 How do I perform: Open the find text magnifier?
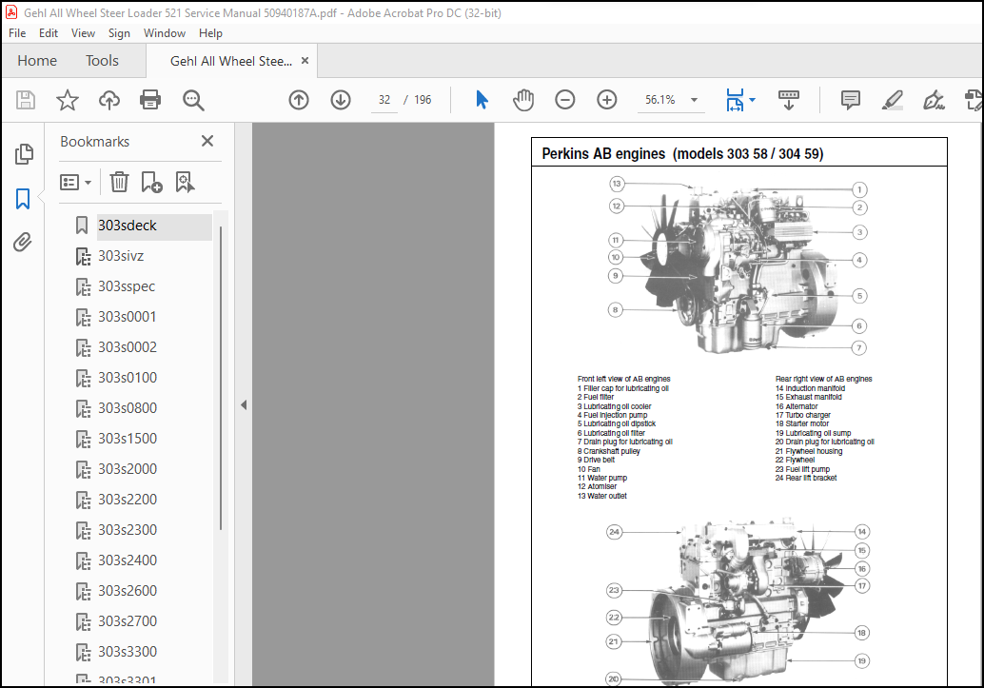click(x=192, y=100)
